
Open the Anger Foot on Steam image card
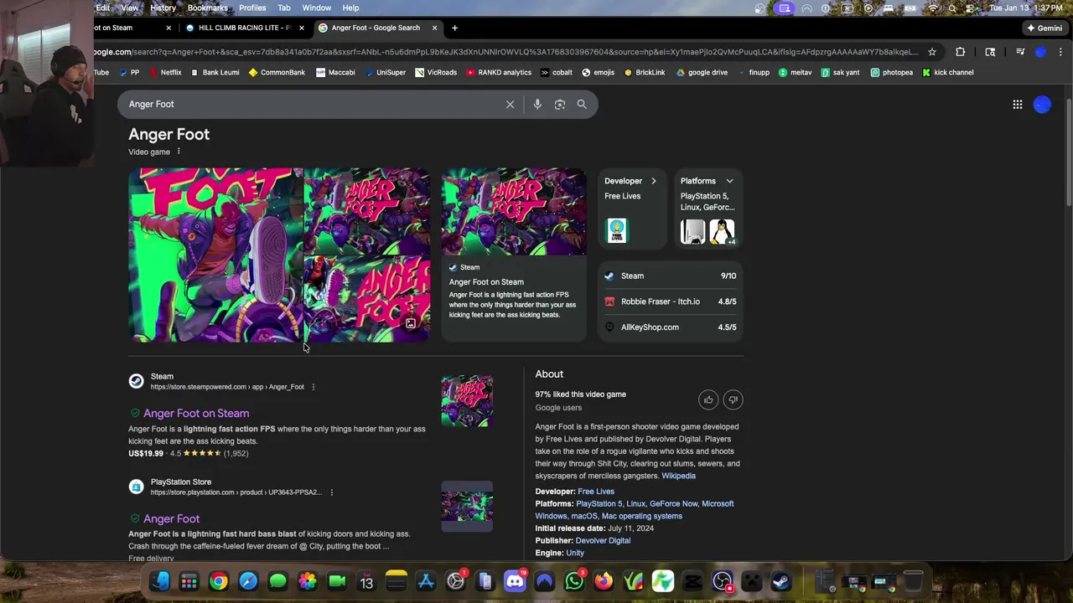pos(514,255)
